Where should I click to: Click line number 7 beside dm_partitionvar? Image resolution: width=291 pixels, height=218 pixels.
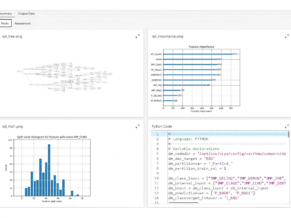tap(157, 163)
